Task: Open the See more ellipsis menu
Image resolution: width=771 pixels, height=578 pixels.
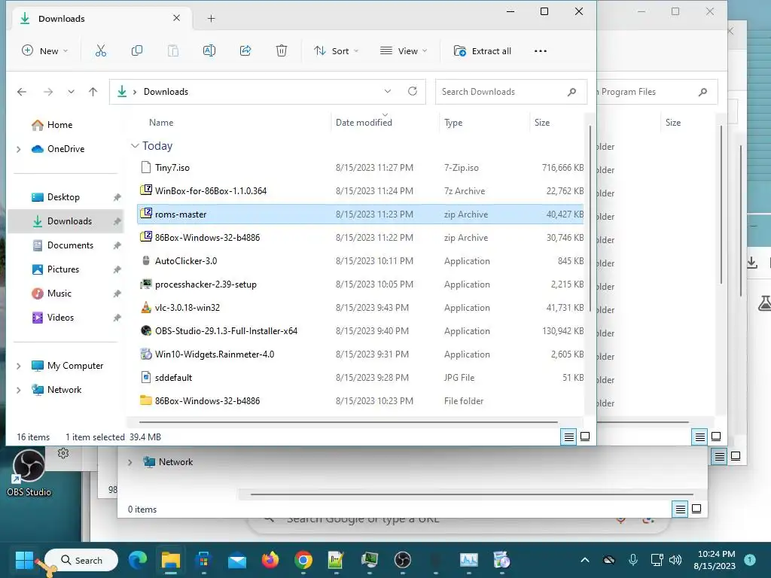Action: tap(541, 51)
